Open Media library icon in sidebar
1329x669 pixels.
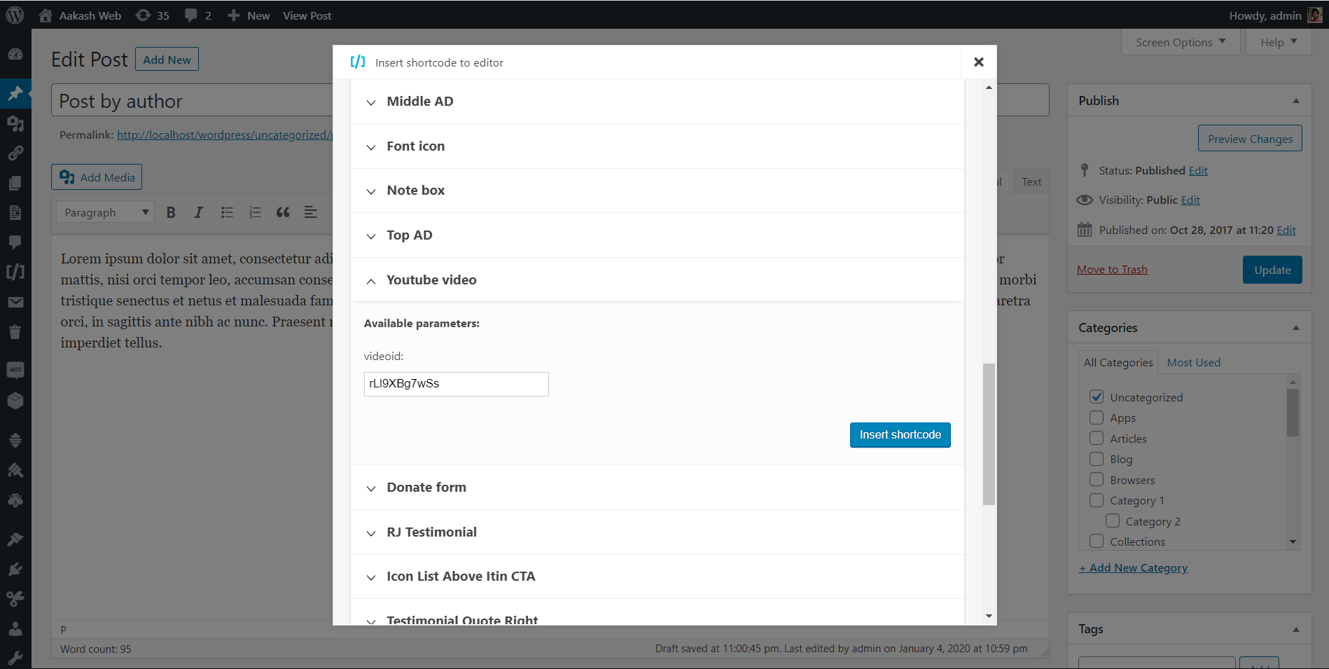[15, 123]
